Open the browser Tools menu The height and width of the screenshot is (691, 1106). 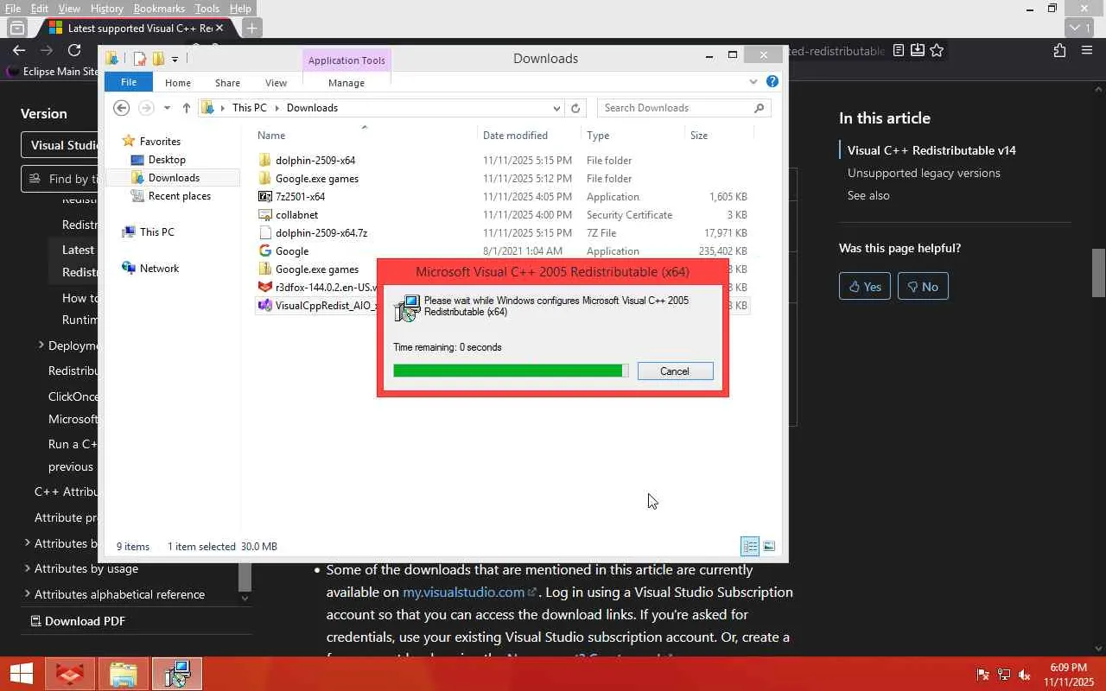(x=207, y=9)
